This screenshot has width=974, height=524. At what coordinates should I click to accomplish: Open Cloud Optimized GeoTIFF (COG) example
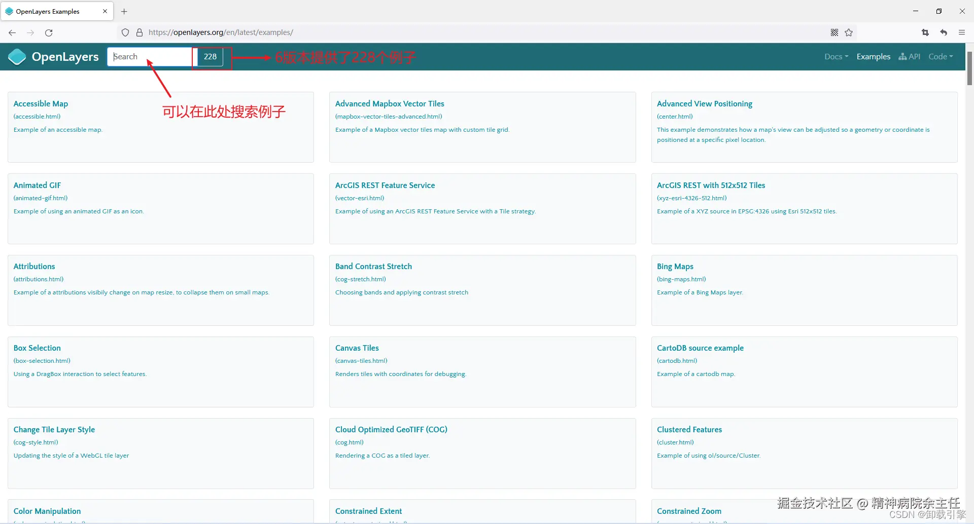tap(391, 430)
